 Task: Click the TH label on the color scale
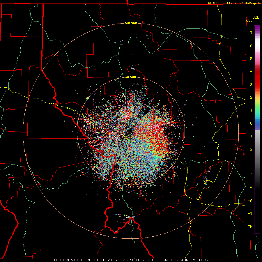[250, 227]
